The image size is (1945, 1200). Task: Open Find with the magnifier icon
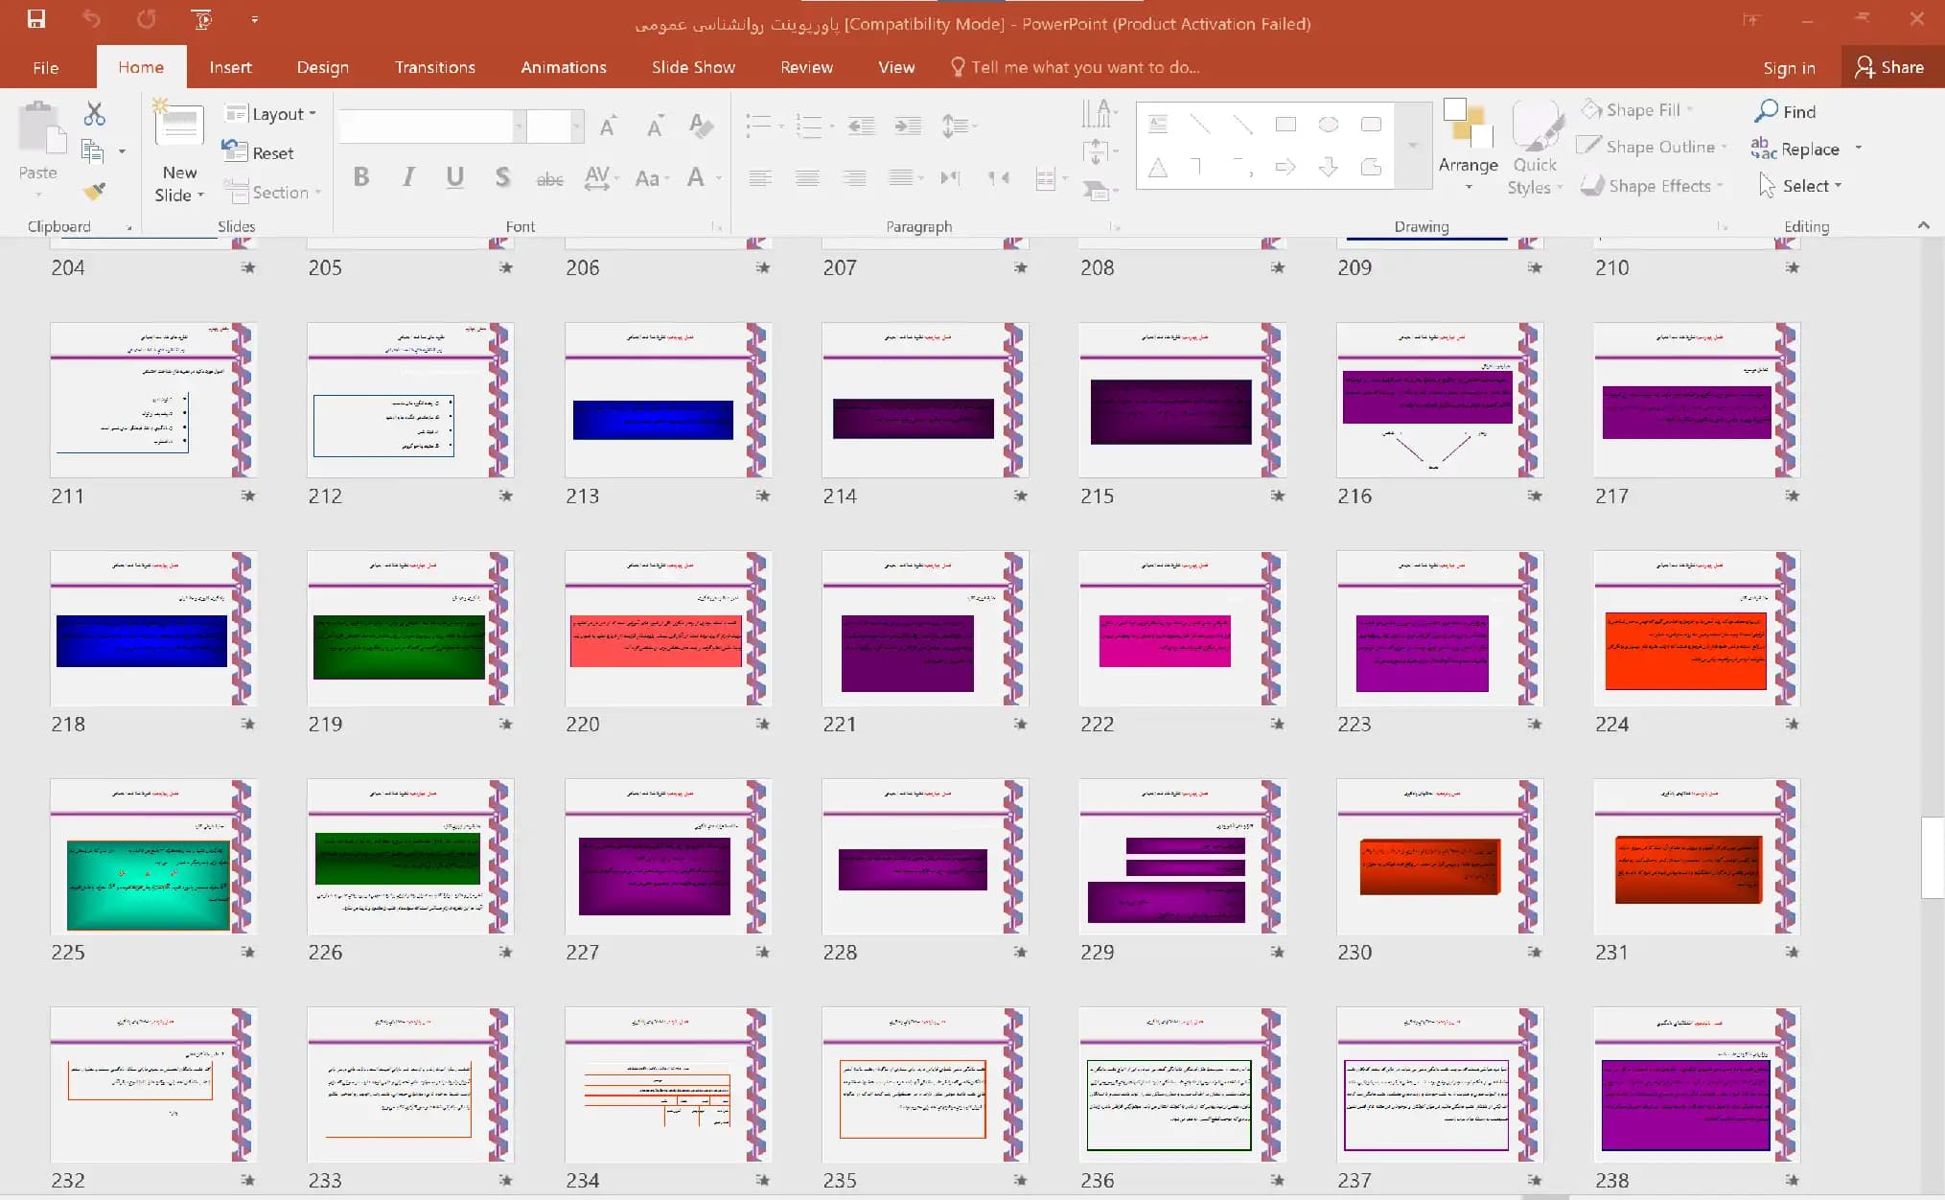[1785, 111]
